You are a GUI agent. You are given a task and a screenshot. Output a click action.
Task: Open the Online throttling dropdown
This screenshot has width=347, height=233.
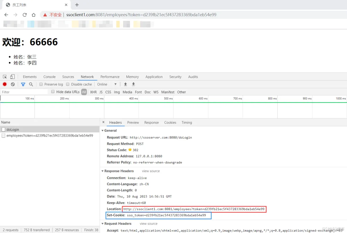[107, 84]
